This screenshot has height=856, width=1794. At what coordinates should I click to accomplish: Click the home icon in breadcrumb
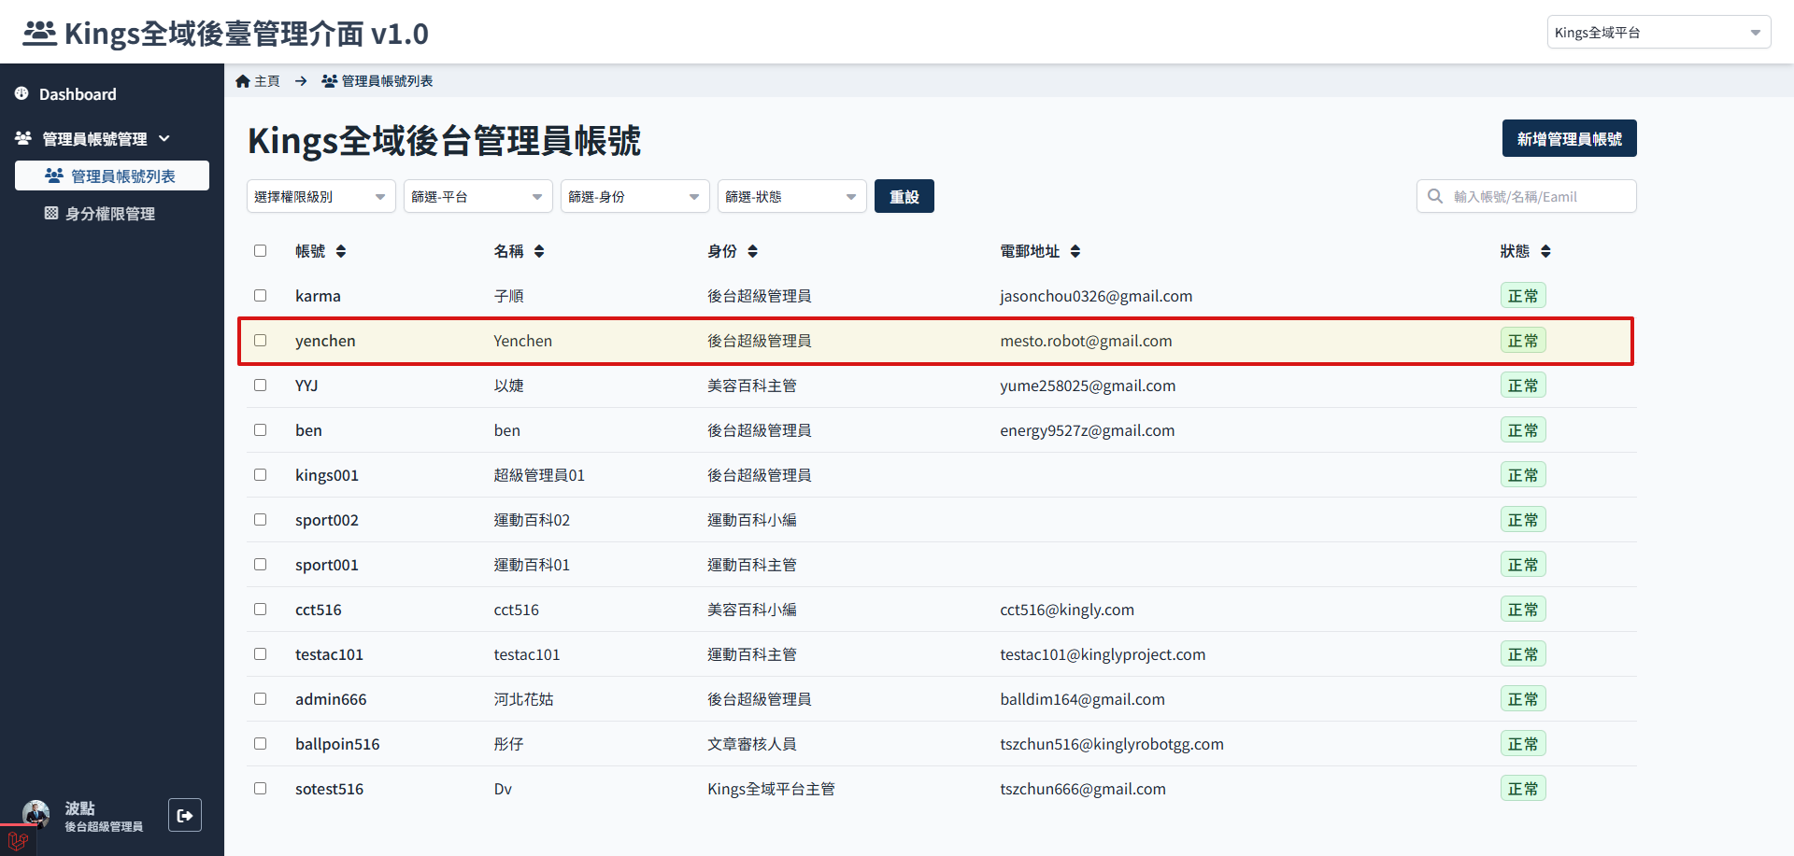243,81
